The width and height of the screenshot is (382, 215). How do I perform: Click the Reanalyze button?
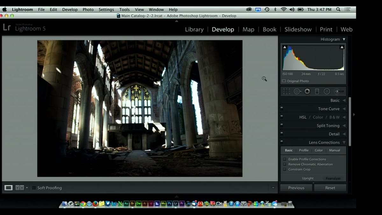coord(333,178)
